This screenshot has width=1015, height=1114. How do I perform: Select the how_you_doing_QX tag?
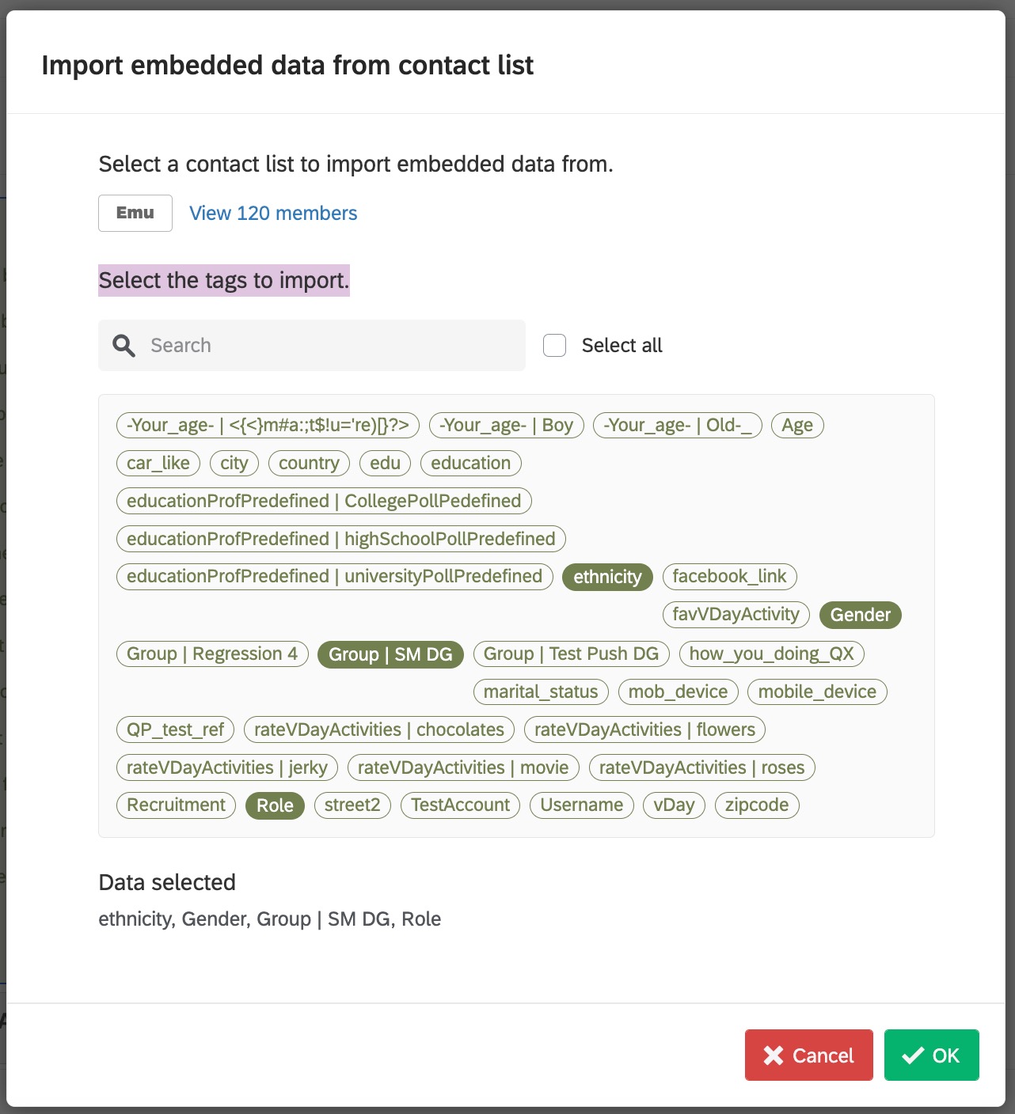point(770,654)
